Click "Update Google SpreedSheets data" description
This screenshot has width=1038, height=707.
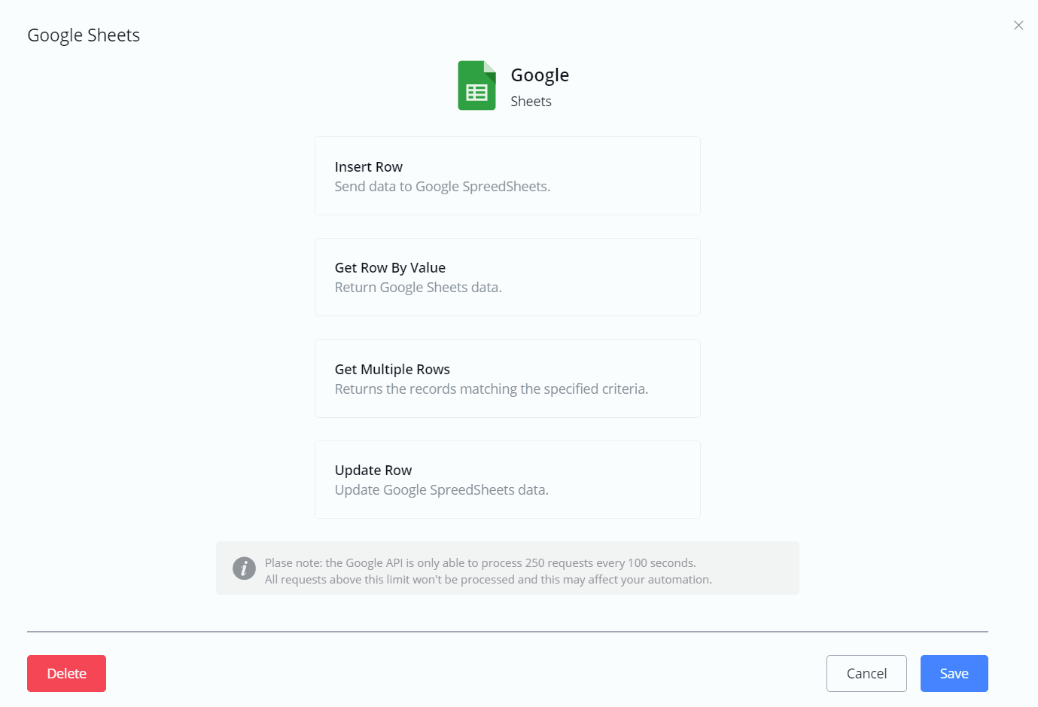[x=441, y=490]
